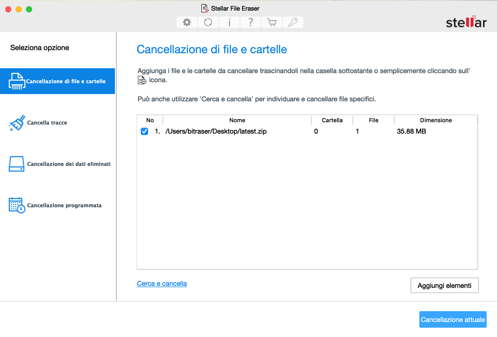Click the No column header
This screenshot has height=337, width=497.
point(150,120)
